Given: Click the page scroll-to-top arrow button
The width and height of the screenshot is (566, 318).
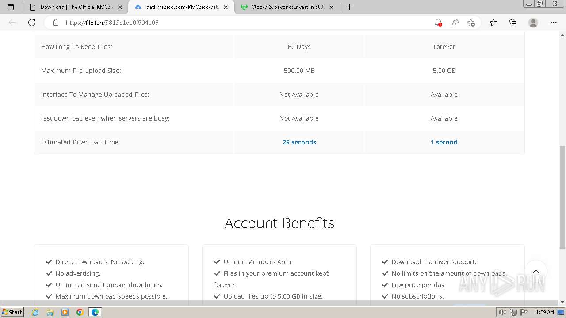Looking at the screenshot, I should [536, 271].
